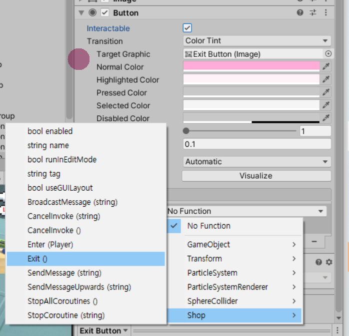Expand the GameObject submenu

pos(234,245)
